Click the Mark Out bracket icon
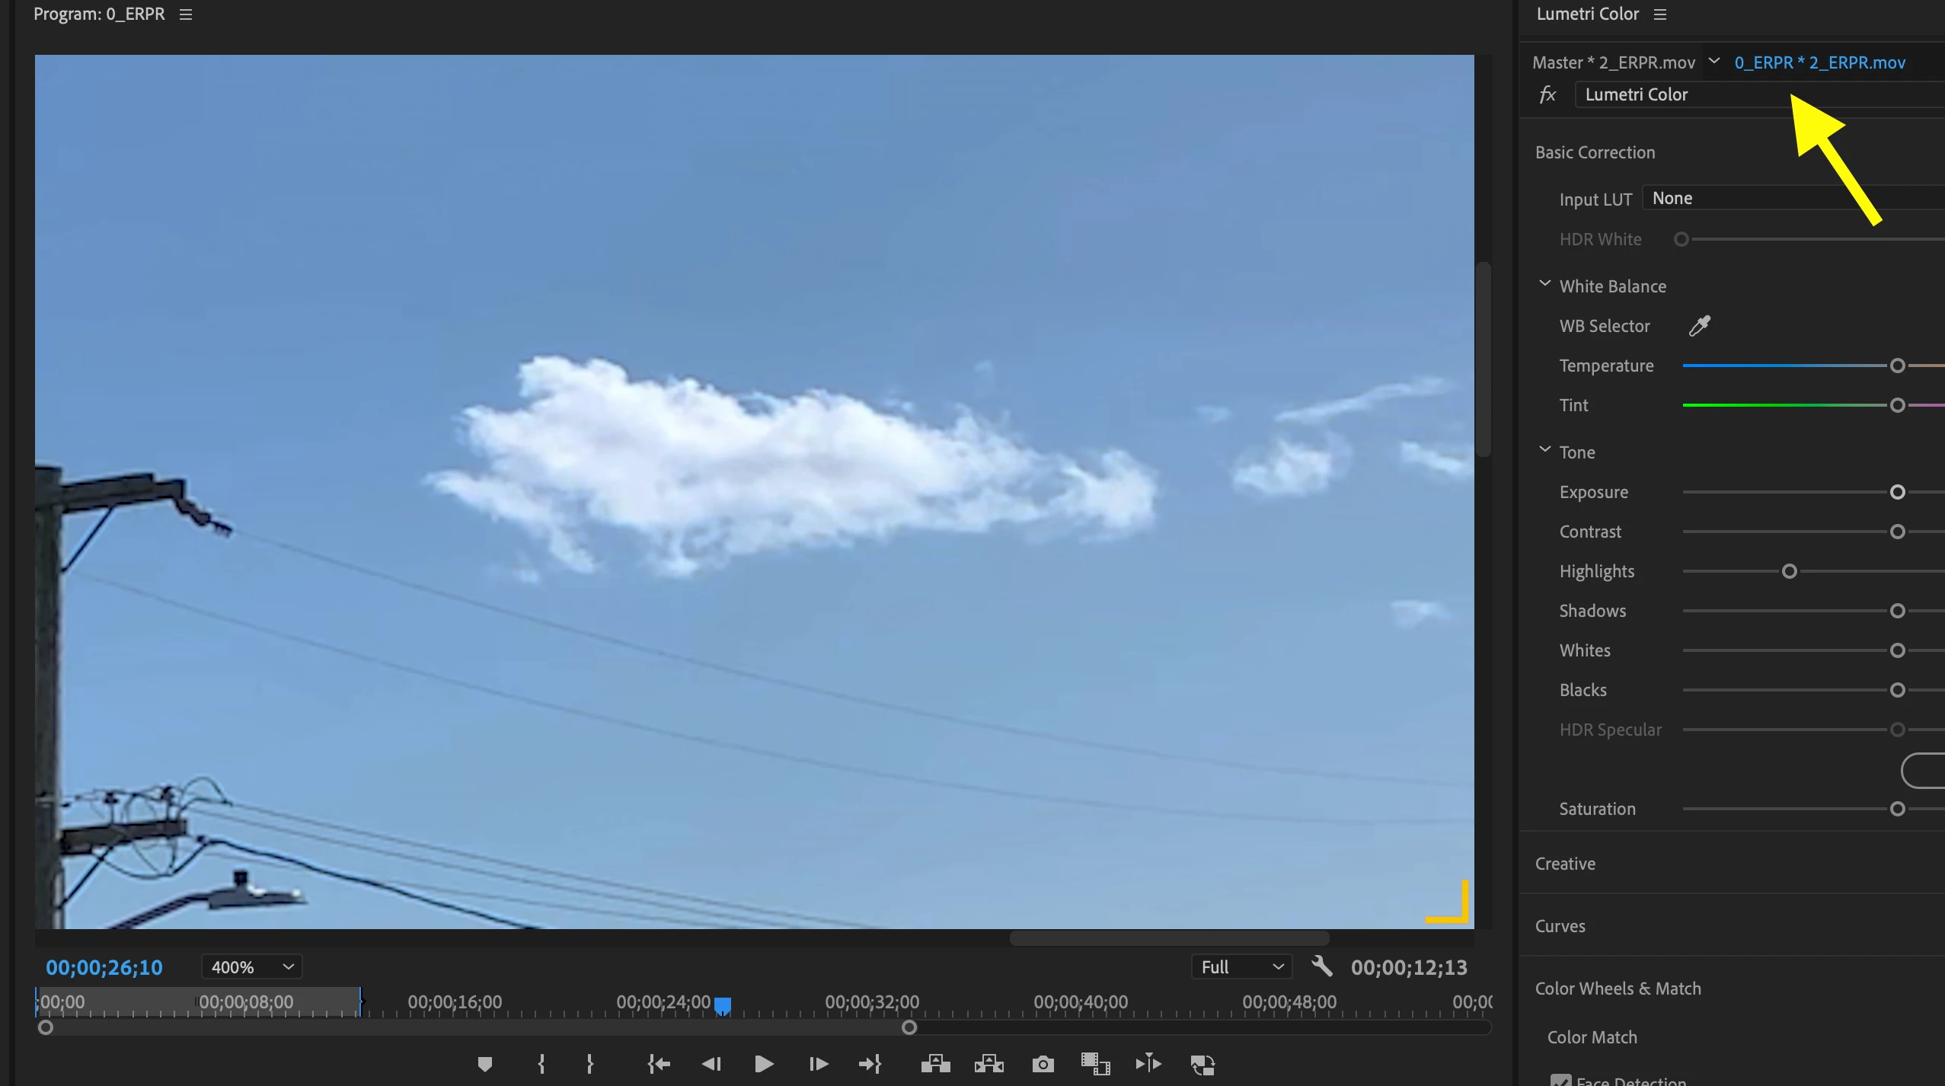The image size is (1945, 1086). pyautogui.click(x=590, y=1064)
